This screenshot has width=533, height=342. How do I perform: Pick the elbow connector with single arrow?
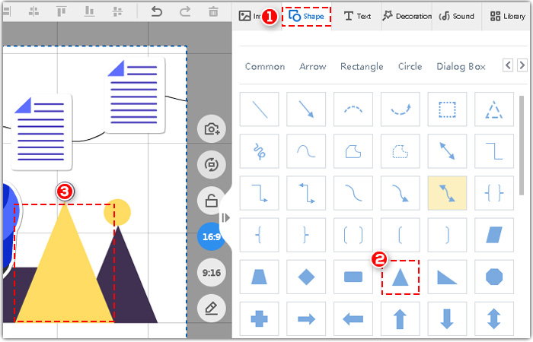click(260, 193)
